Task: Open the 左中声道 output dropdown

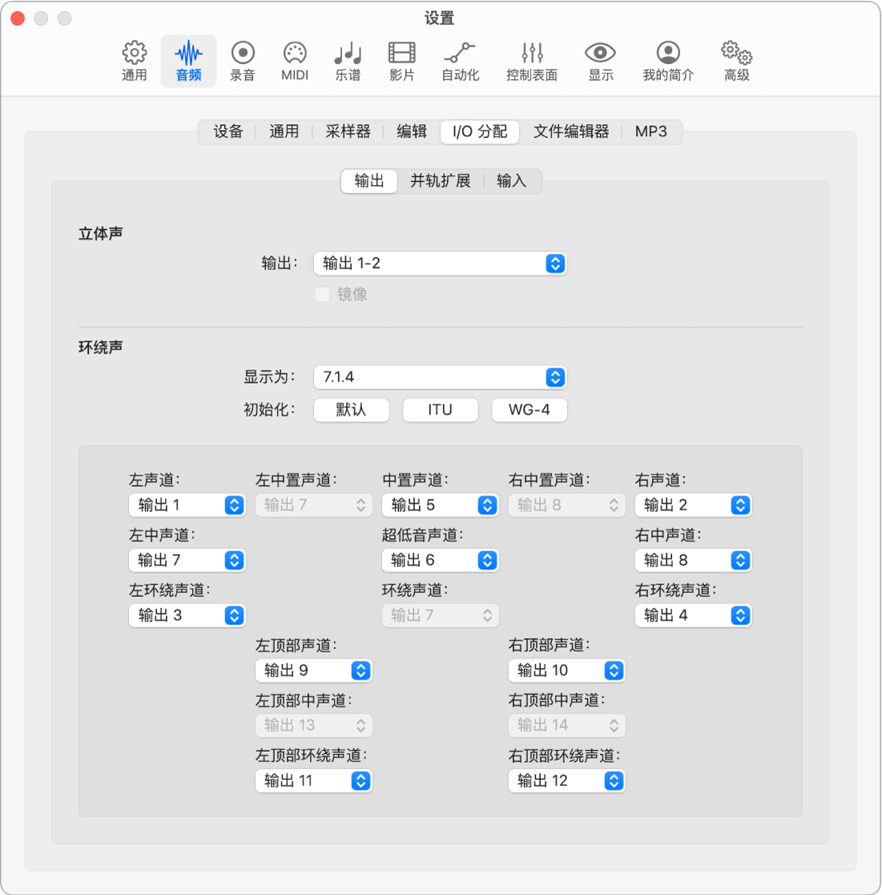Action: 187,561
